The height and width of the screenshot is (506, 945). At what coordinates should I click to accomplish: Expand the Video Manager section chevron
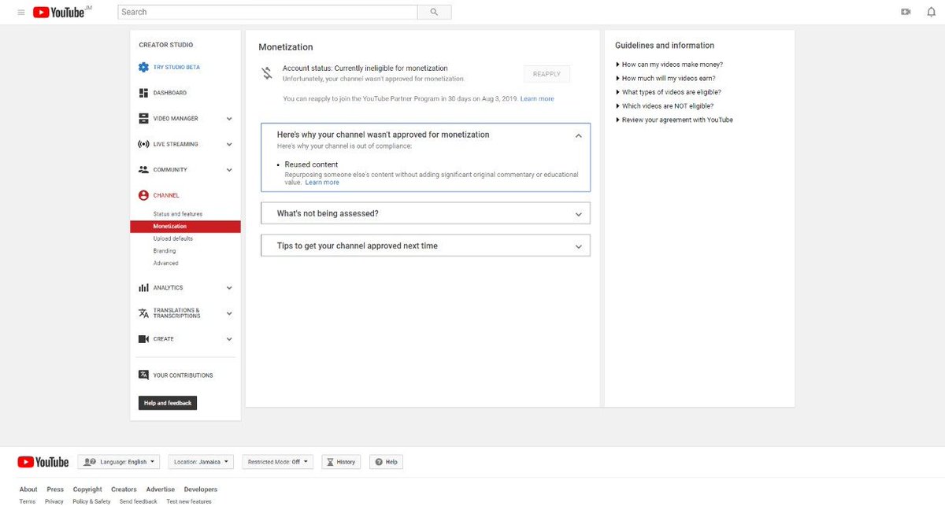coord(229,119)
